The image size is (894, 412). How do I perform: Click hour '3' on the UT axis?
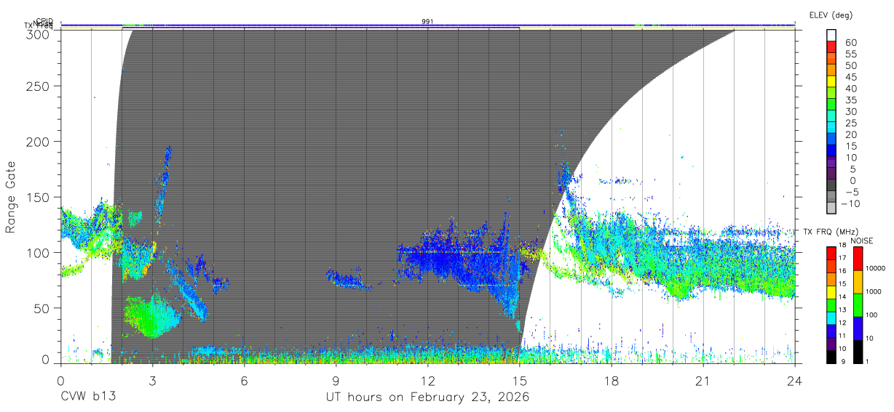coord(152,380)
